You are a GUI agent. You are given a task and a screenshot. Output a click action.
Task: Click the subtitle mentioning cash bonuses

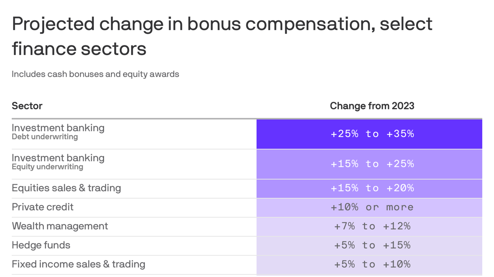(95, 74)
